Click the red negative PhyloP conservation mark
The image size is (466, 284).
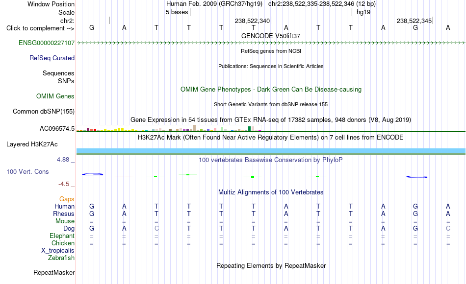pyautogui.click(x=124, y=176)
